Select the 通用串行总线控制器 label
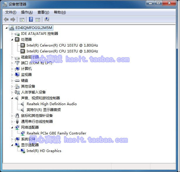Image resolution: width=180 pixels, height=172 pixels. pos(37,121)
